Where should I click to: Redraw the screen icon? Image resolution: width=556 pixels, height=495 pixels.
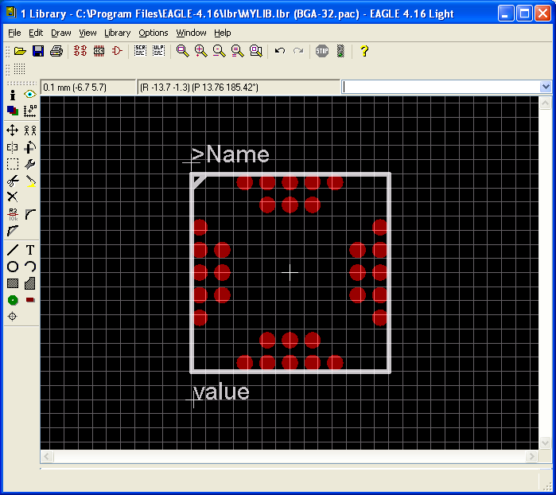point(238,51)
